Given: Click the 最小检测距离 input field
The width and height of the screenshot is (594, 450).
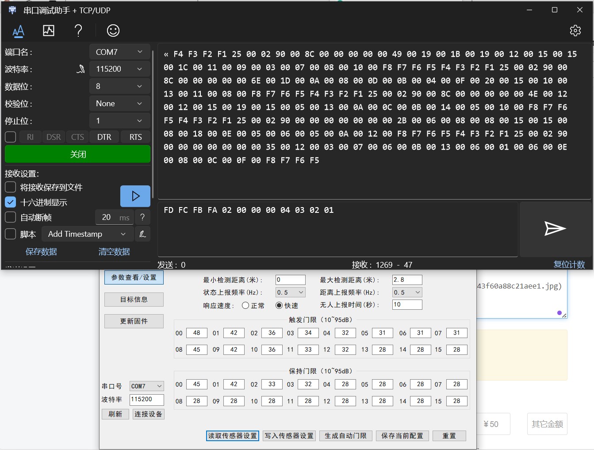Looking at the screenshot, I should [291, 280].
